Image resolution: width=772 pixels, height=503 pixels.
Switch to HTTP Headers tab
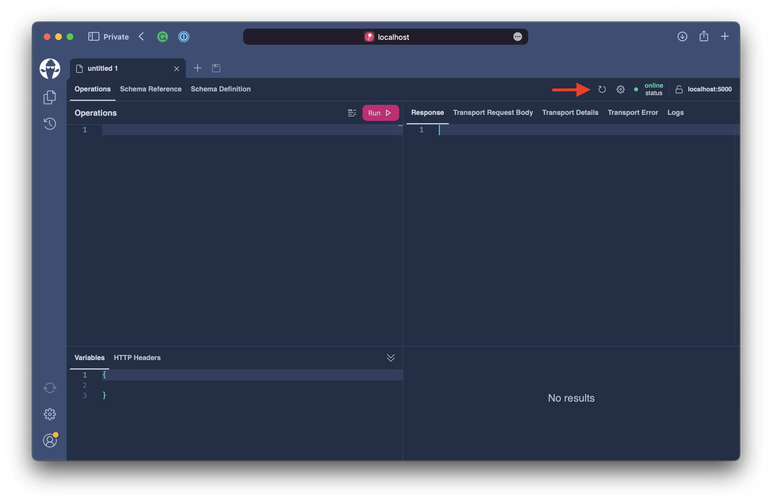click(x=137, y=357)
